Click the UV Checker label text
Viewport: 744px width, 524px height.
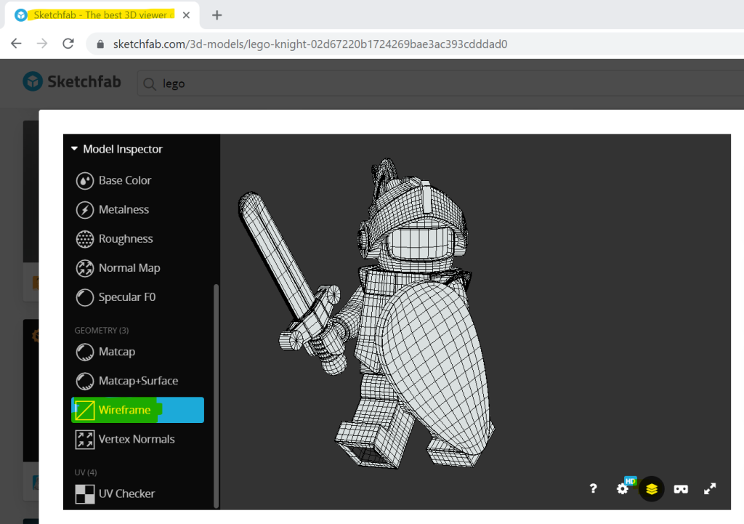pos(126,493)
